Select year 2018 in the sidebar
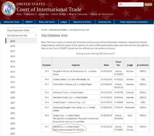This screenshot has width=154, height=136. [x=13, y=46]
